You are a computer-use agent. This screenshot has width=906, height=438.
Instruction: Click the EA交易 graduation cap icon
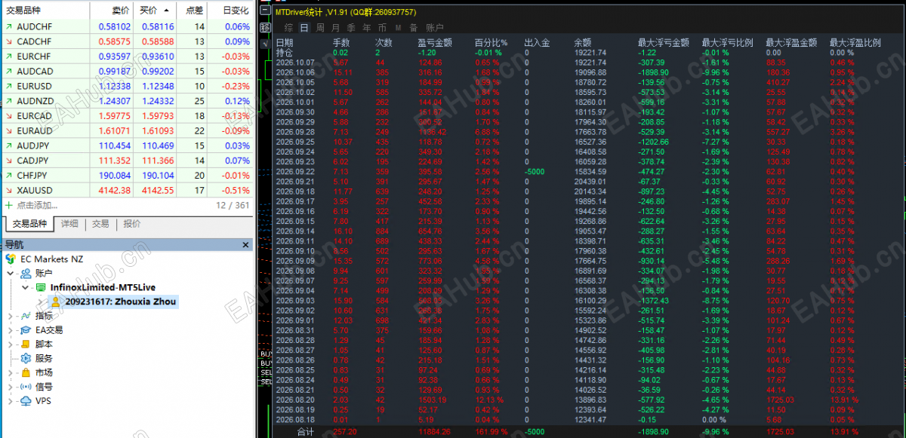26,329
